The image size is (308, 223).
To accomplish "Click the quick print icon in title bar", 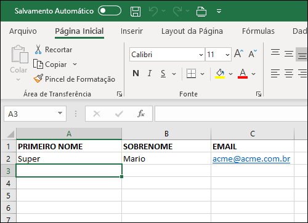I will coord(201,11).
